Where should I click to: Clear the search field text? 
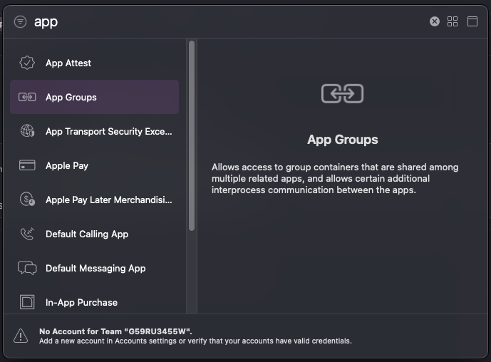435,21
